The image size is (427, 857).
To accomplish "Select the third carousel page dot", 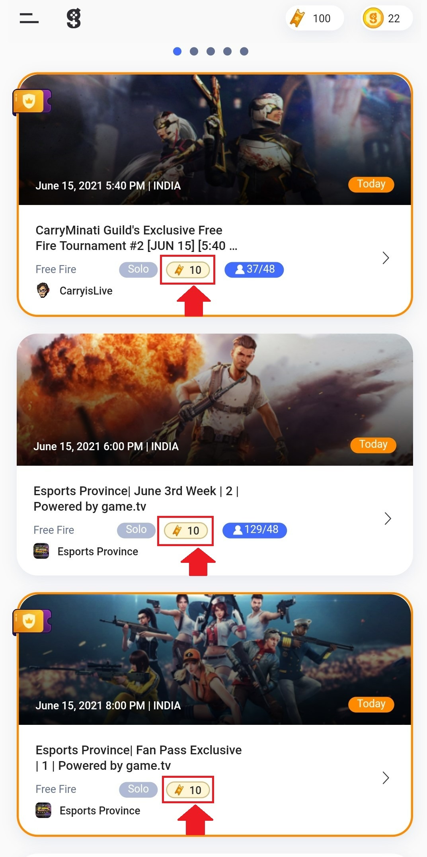I will pyautogui.click(x=211, y=51).
